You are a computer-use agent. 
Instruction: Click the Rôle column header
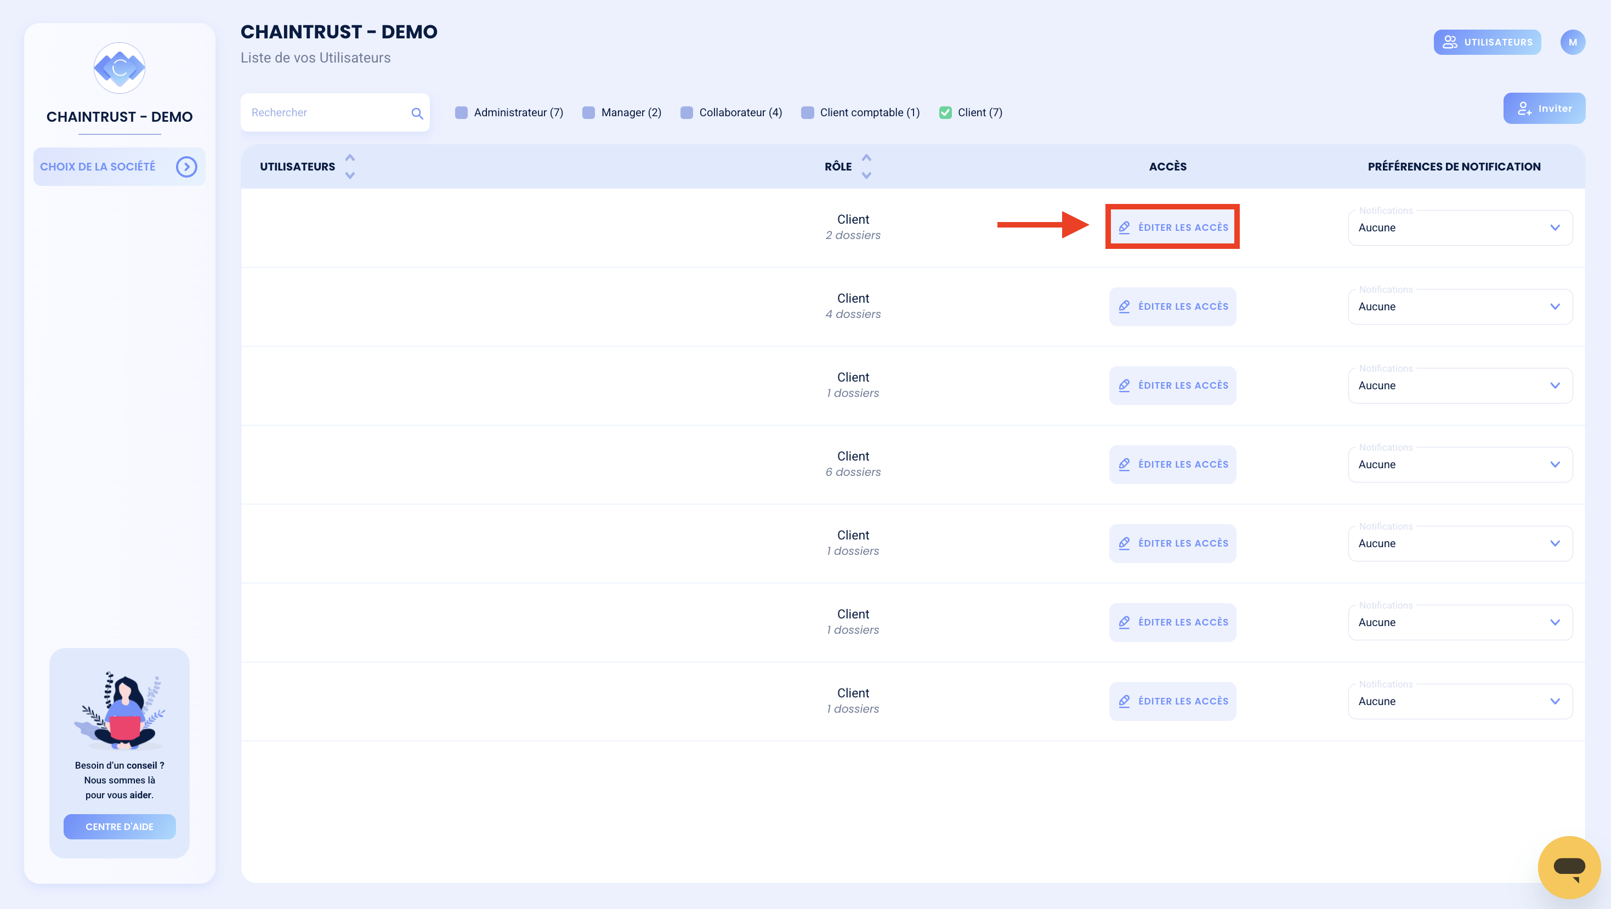pos(838,167)
